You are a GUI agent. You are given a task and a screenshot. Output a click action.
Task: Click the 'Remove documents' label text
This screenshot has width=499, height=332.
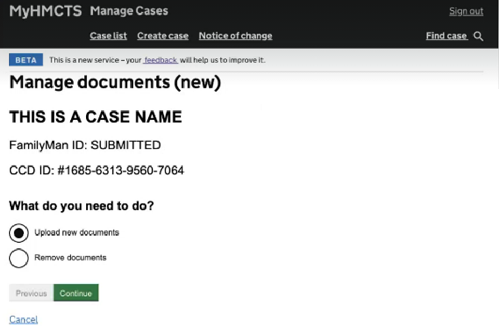click(x=70, y=257)
